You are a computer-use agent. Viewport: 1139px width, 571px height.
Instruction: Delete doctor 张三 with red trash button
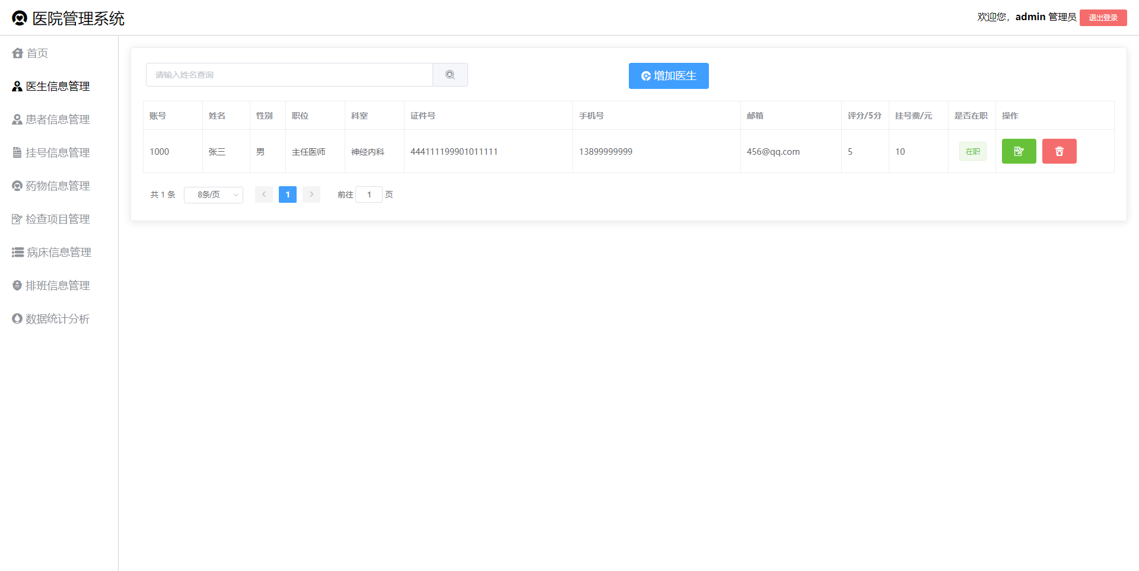[x=1059, y=151]
